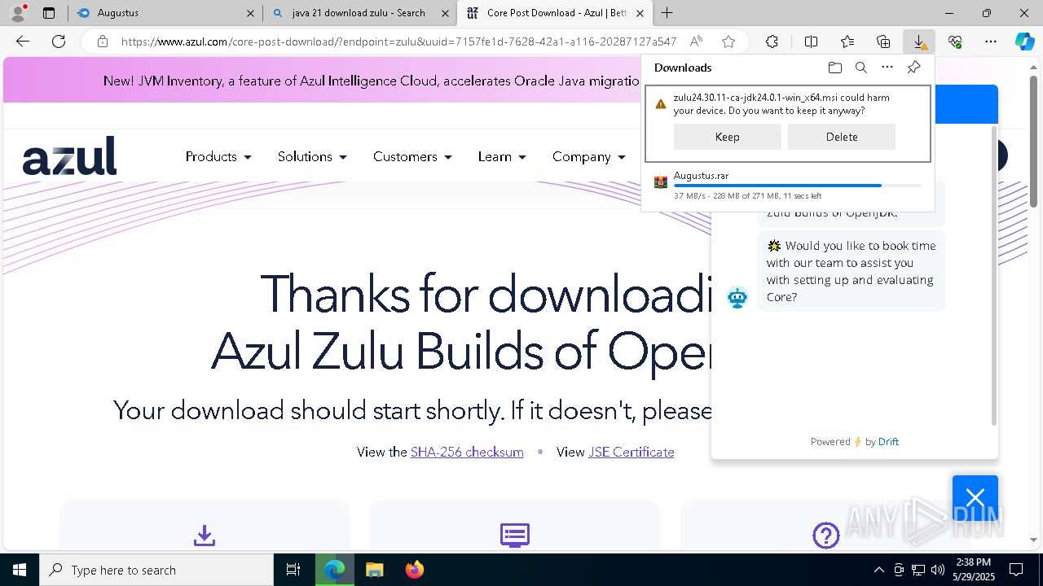1043x586 pixels.
Task: Click the documentation card icon
Action: [x=515, y=535]
